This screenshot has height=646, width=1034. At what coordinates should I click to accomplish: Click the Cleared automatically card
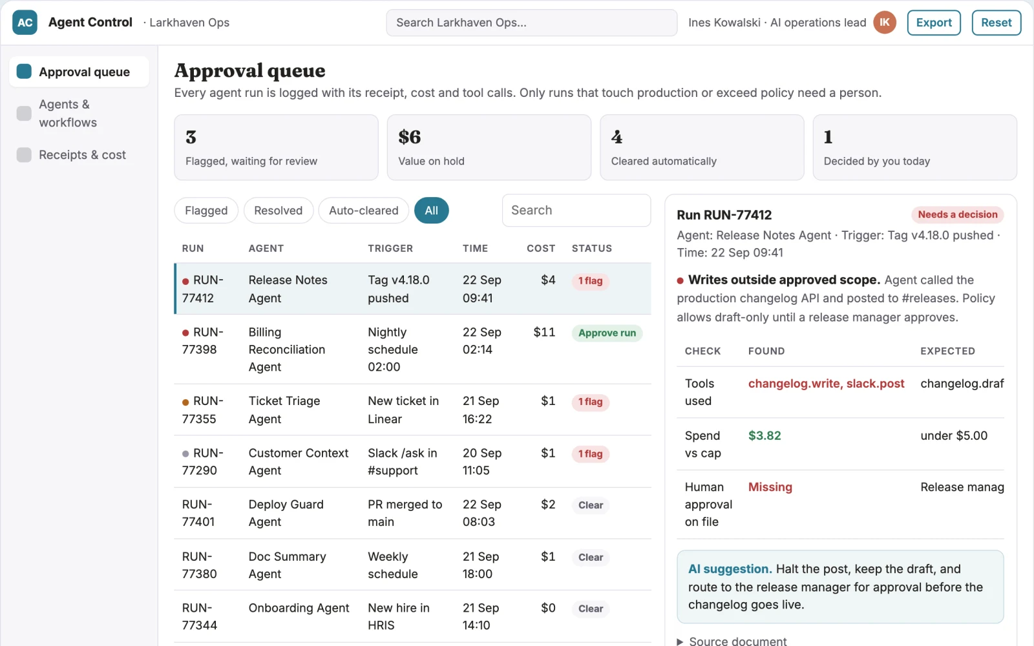pos(702,147)
